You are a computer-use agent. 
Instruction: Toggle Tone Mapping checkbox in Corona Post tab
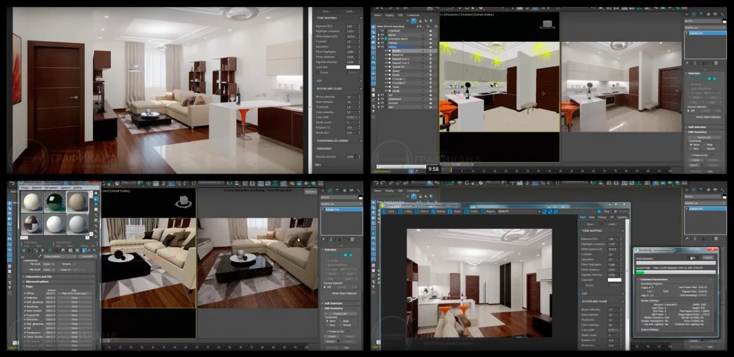[x=623, y=231]
